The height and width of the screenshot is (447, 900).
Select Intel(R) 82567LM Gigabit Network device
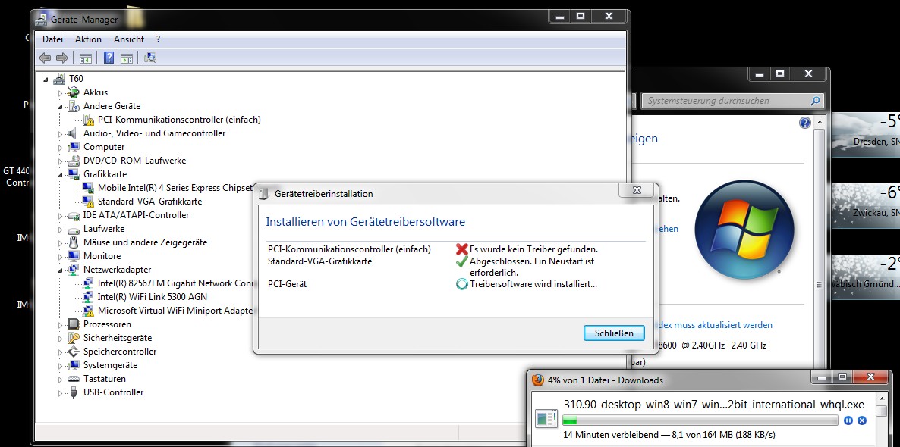pos(175,283)
